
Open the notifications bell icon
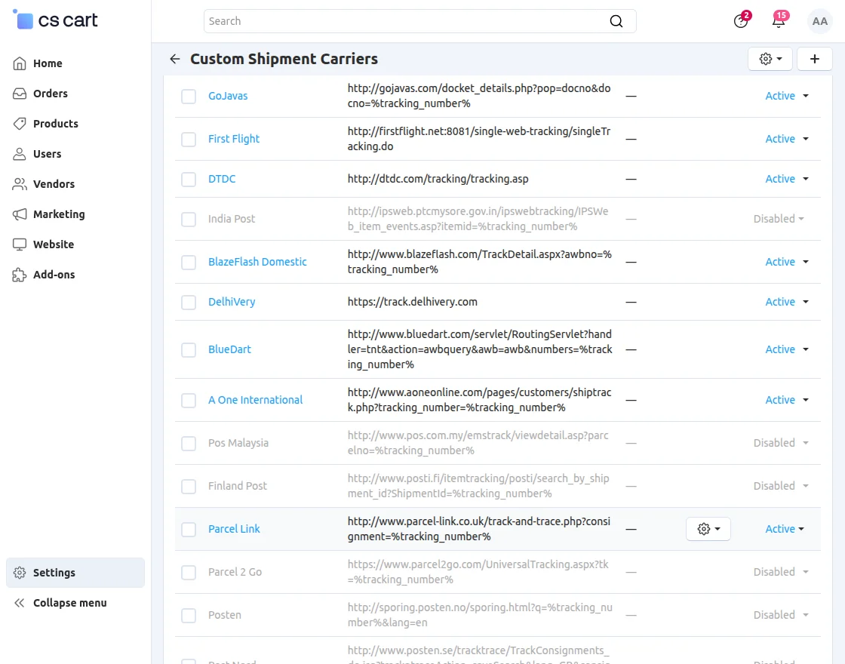tap(779, 21)
